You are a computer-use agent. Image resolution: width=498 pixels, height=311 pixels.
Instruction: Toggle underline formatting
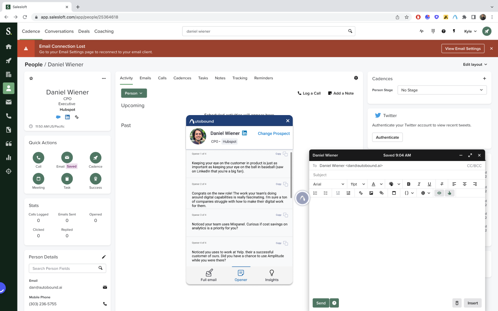pos(430,184)
